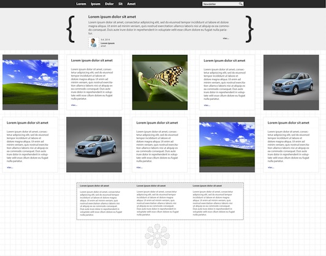The width and height of the screenshot is (326, 256).
Task: Click the search magnifier icon
Action: tap(241, 4)
